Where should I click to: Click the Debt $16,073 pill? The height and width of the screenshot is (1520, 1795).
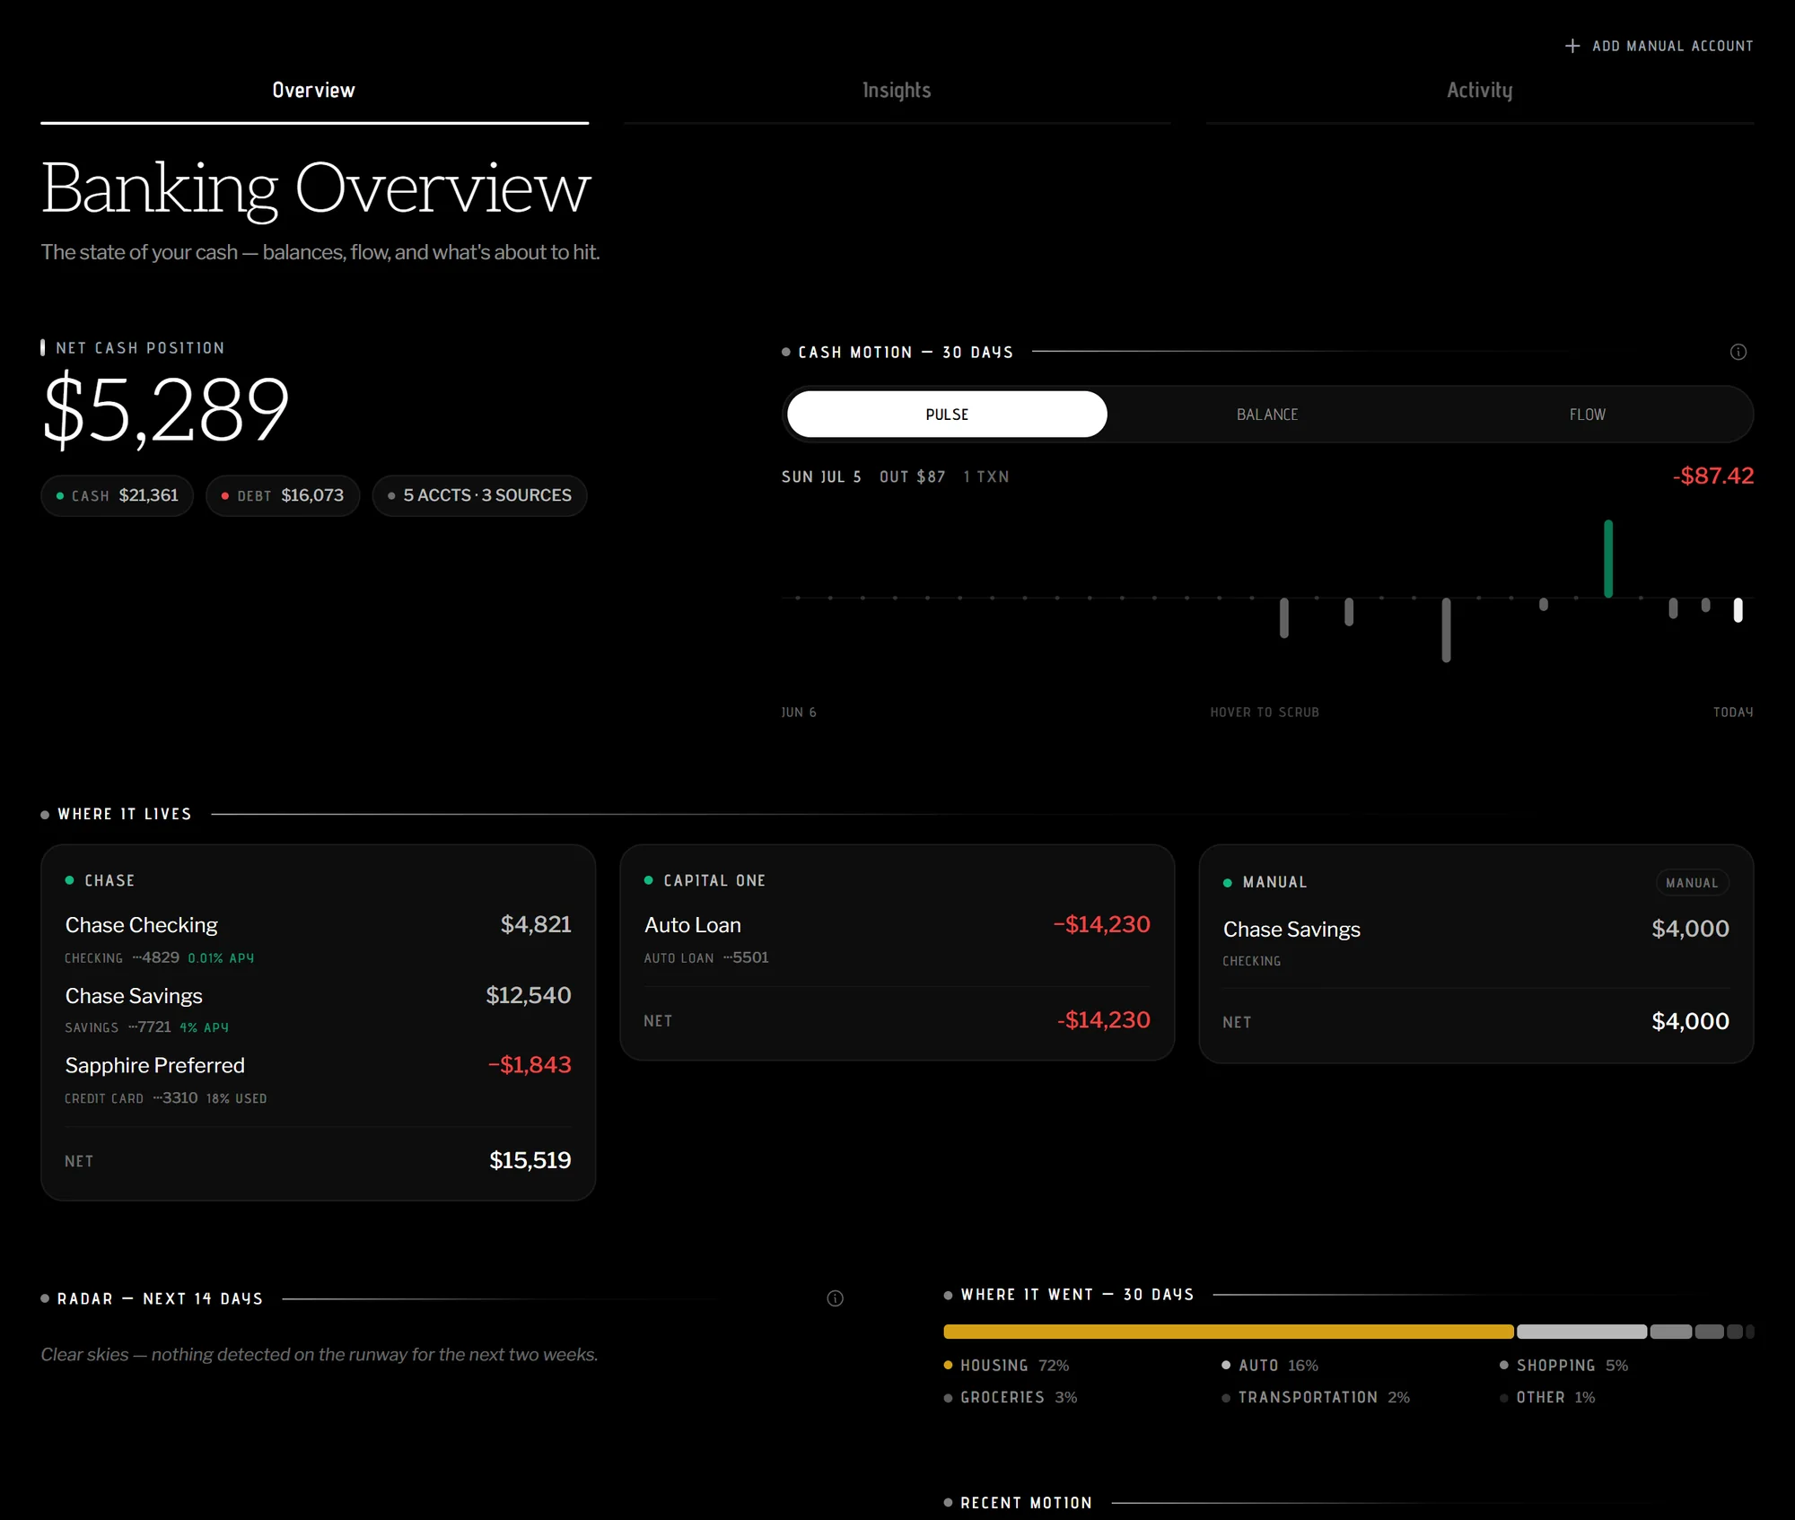tap(283, 495)
